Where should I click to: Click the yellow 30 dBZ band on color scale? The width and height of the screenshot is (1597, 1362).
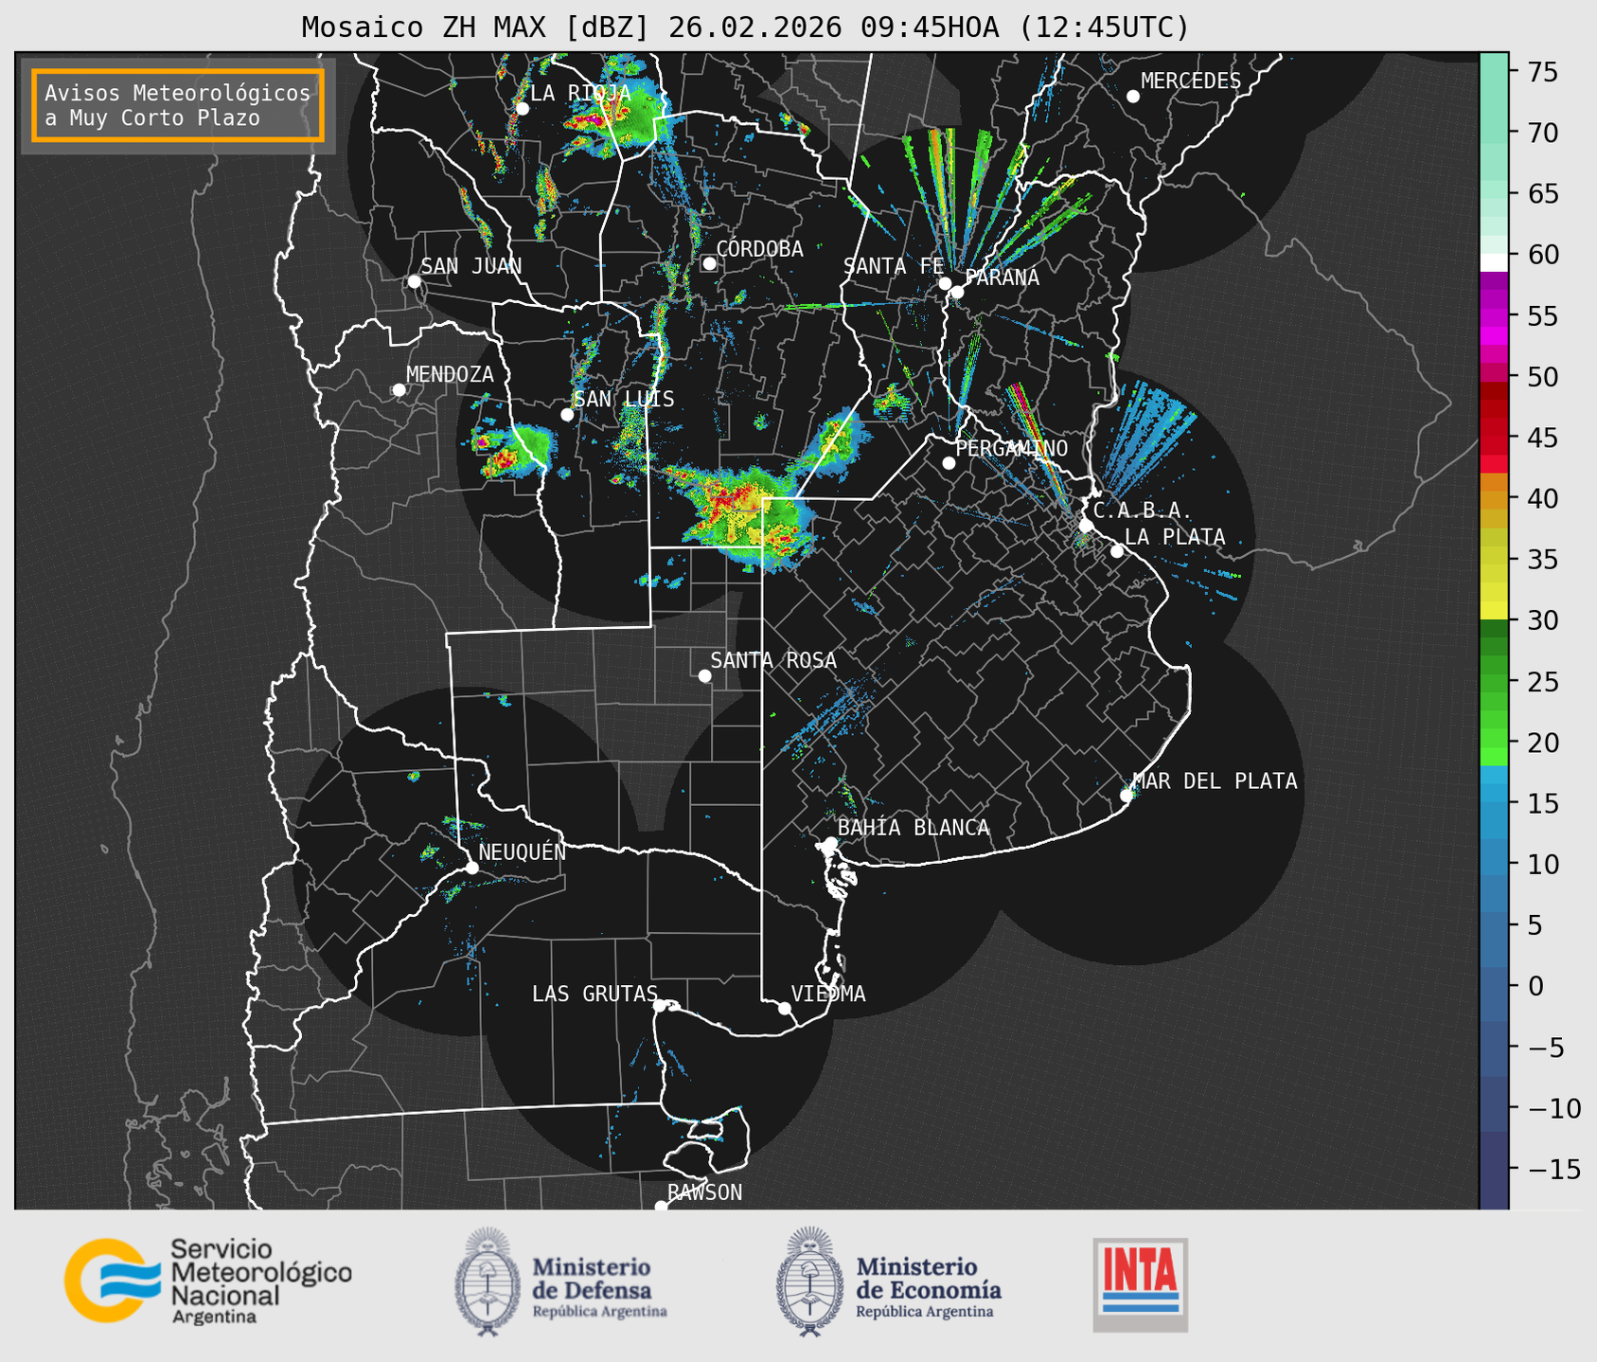[x=1493, y=611]
